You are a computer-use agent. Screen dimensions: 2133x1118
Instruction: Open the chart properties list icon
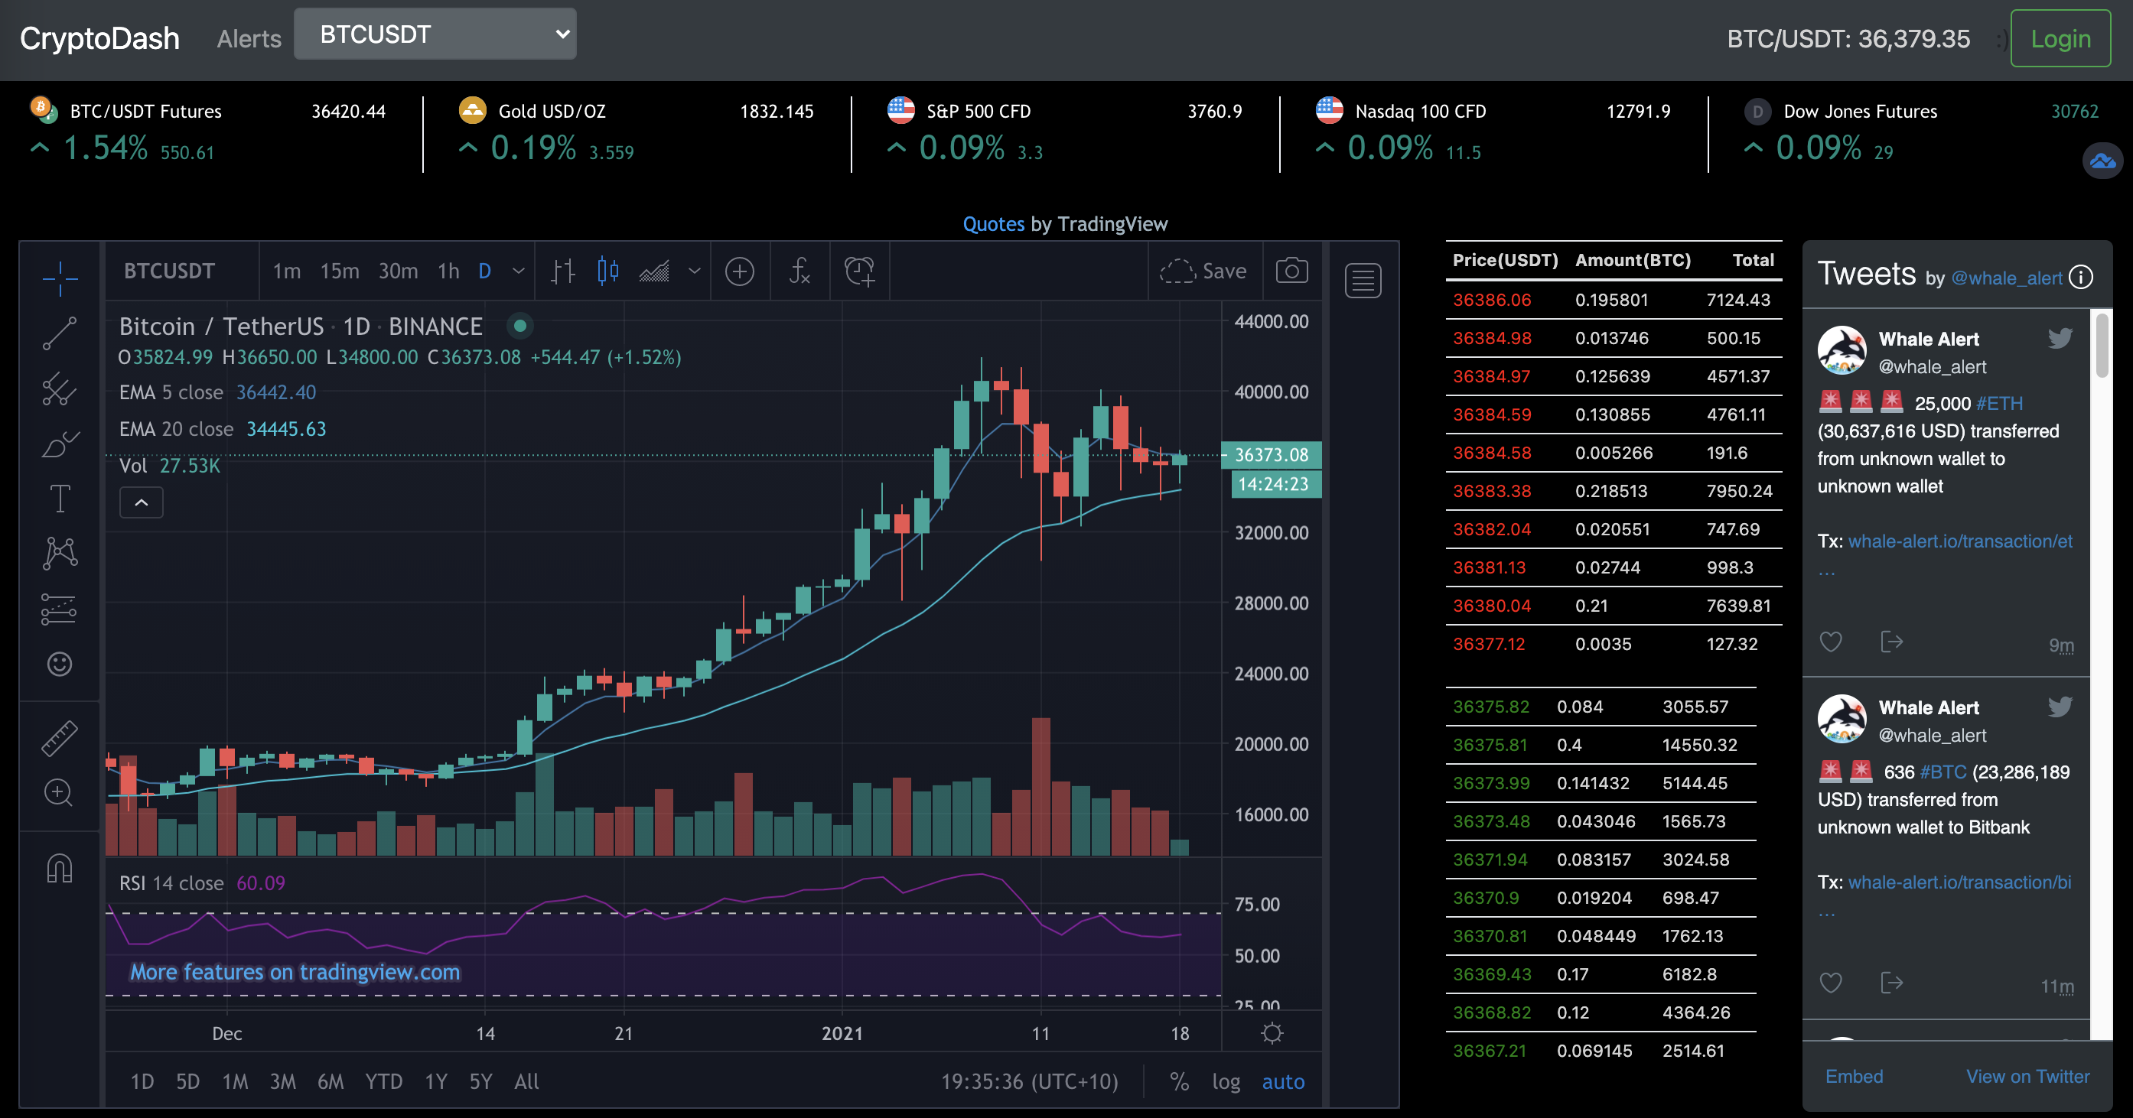pyautogui.click(x=1363, y=281)
